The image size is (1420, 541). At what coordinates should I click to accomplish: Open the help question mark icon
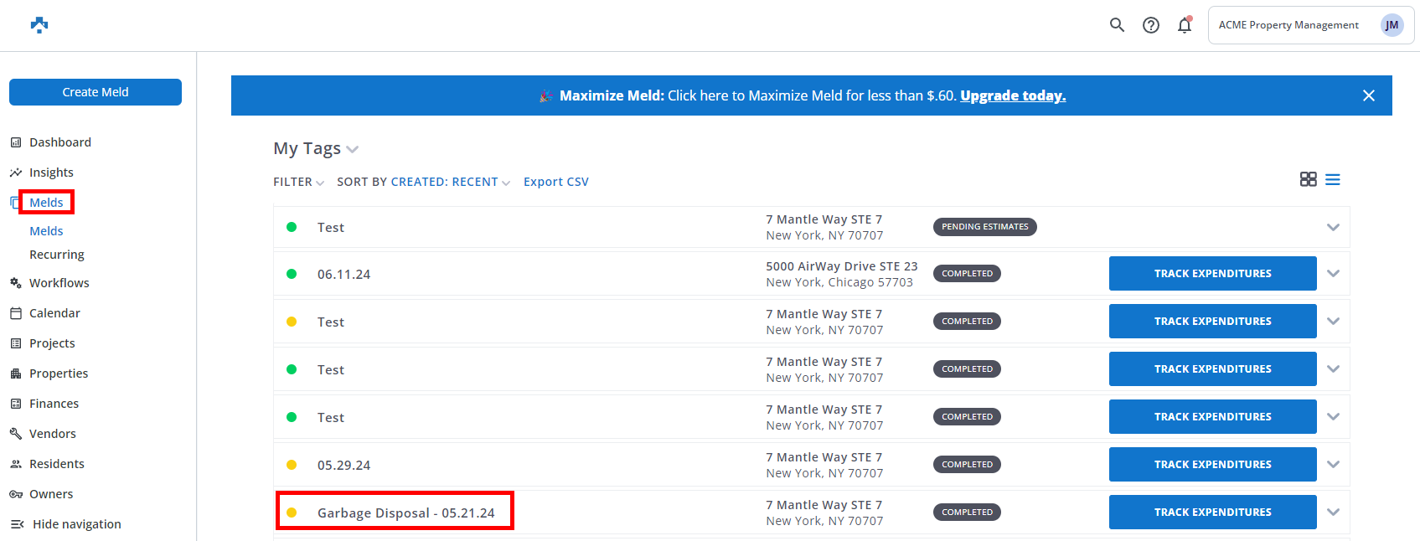1151,25
